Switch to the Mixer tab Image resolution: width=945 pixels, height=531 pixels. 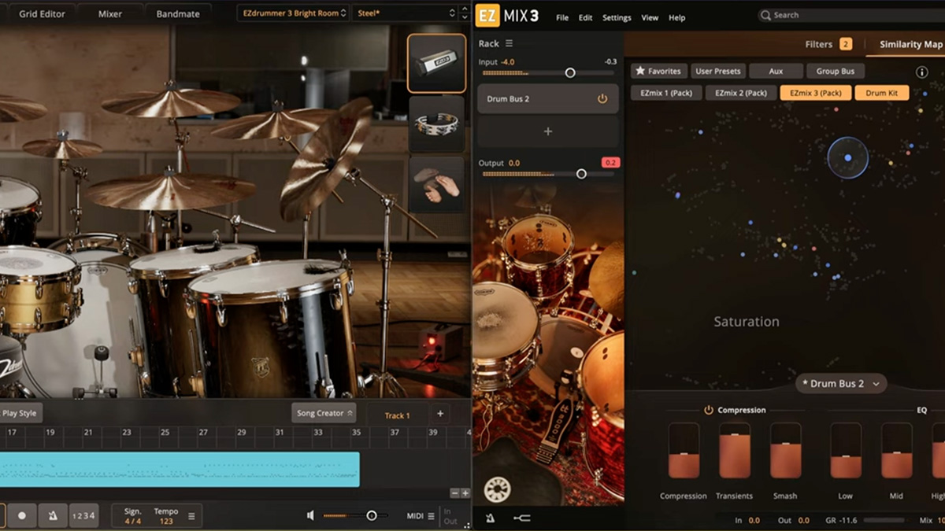coord(110,13)
